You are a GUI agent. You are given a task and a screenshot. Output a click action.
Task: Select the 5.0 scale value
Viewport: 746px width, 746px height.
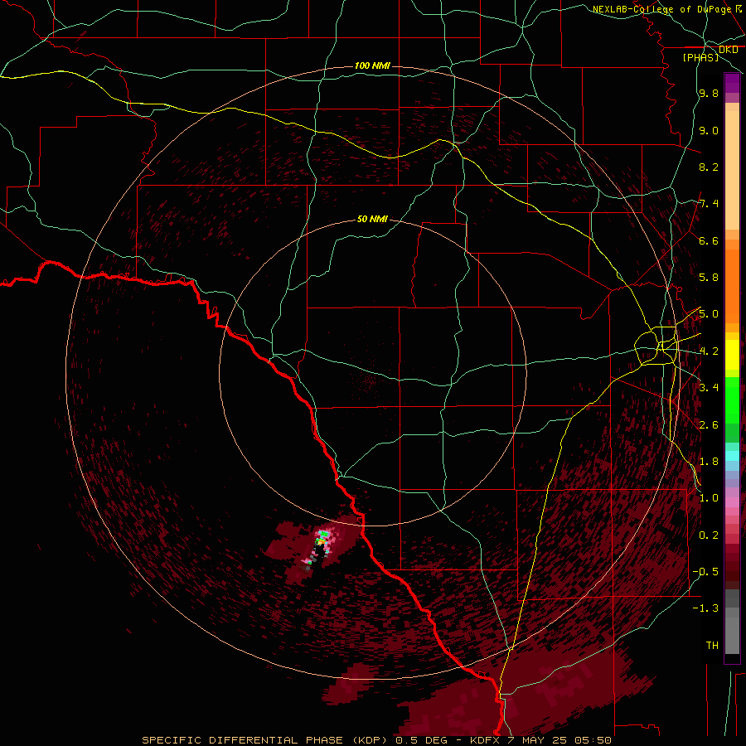click(x=709, y=314)
